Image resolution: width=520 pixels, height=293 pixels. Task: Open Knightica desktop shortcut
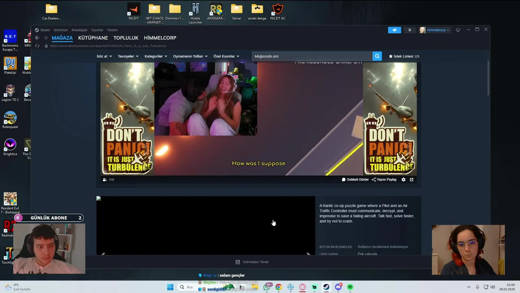[x=10, y=147]
